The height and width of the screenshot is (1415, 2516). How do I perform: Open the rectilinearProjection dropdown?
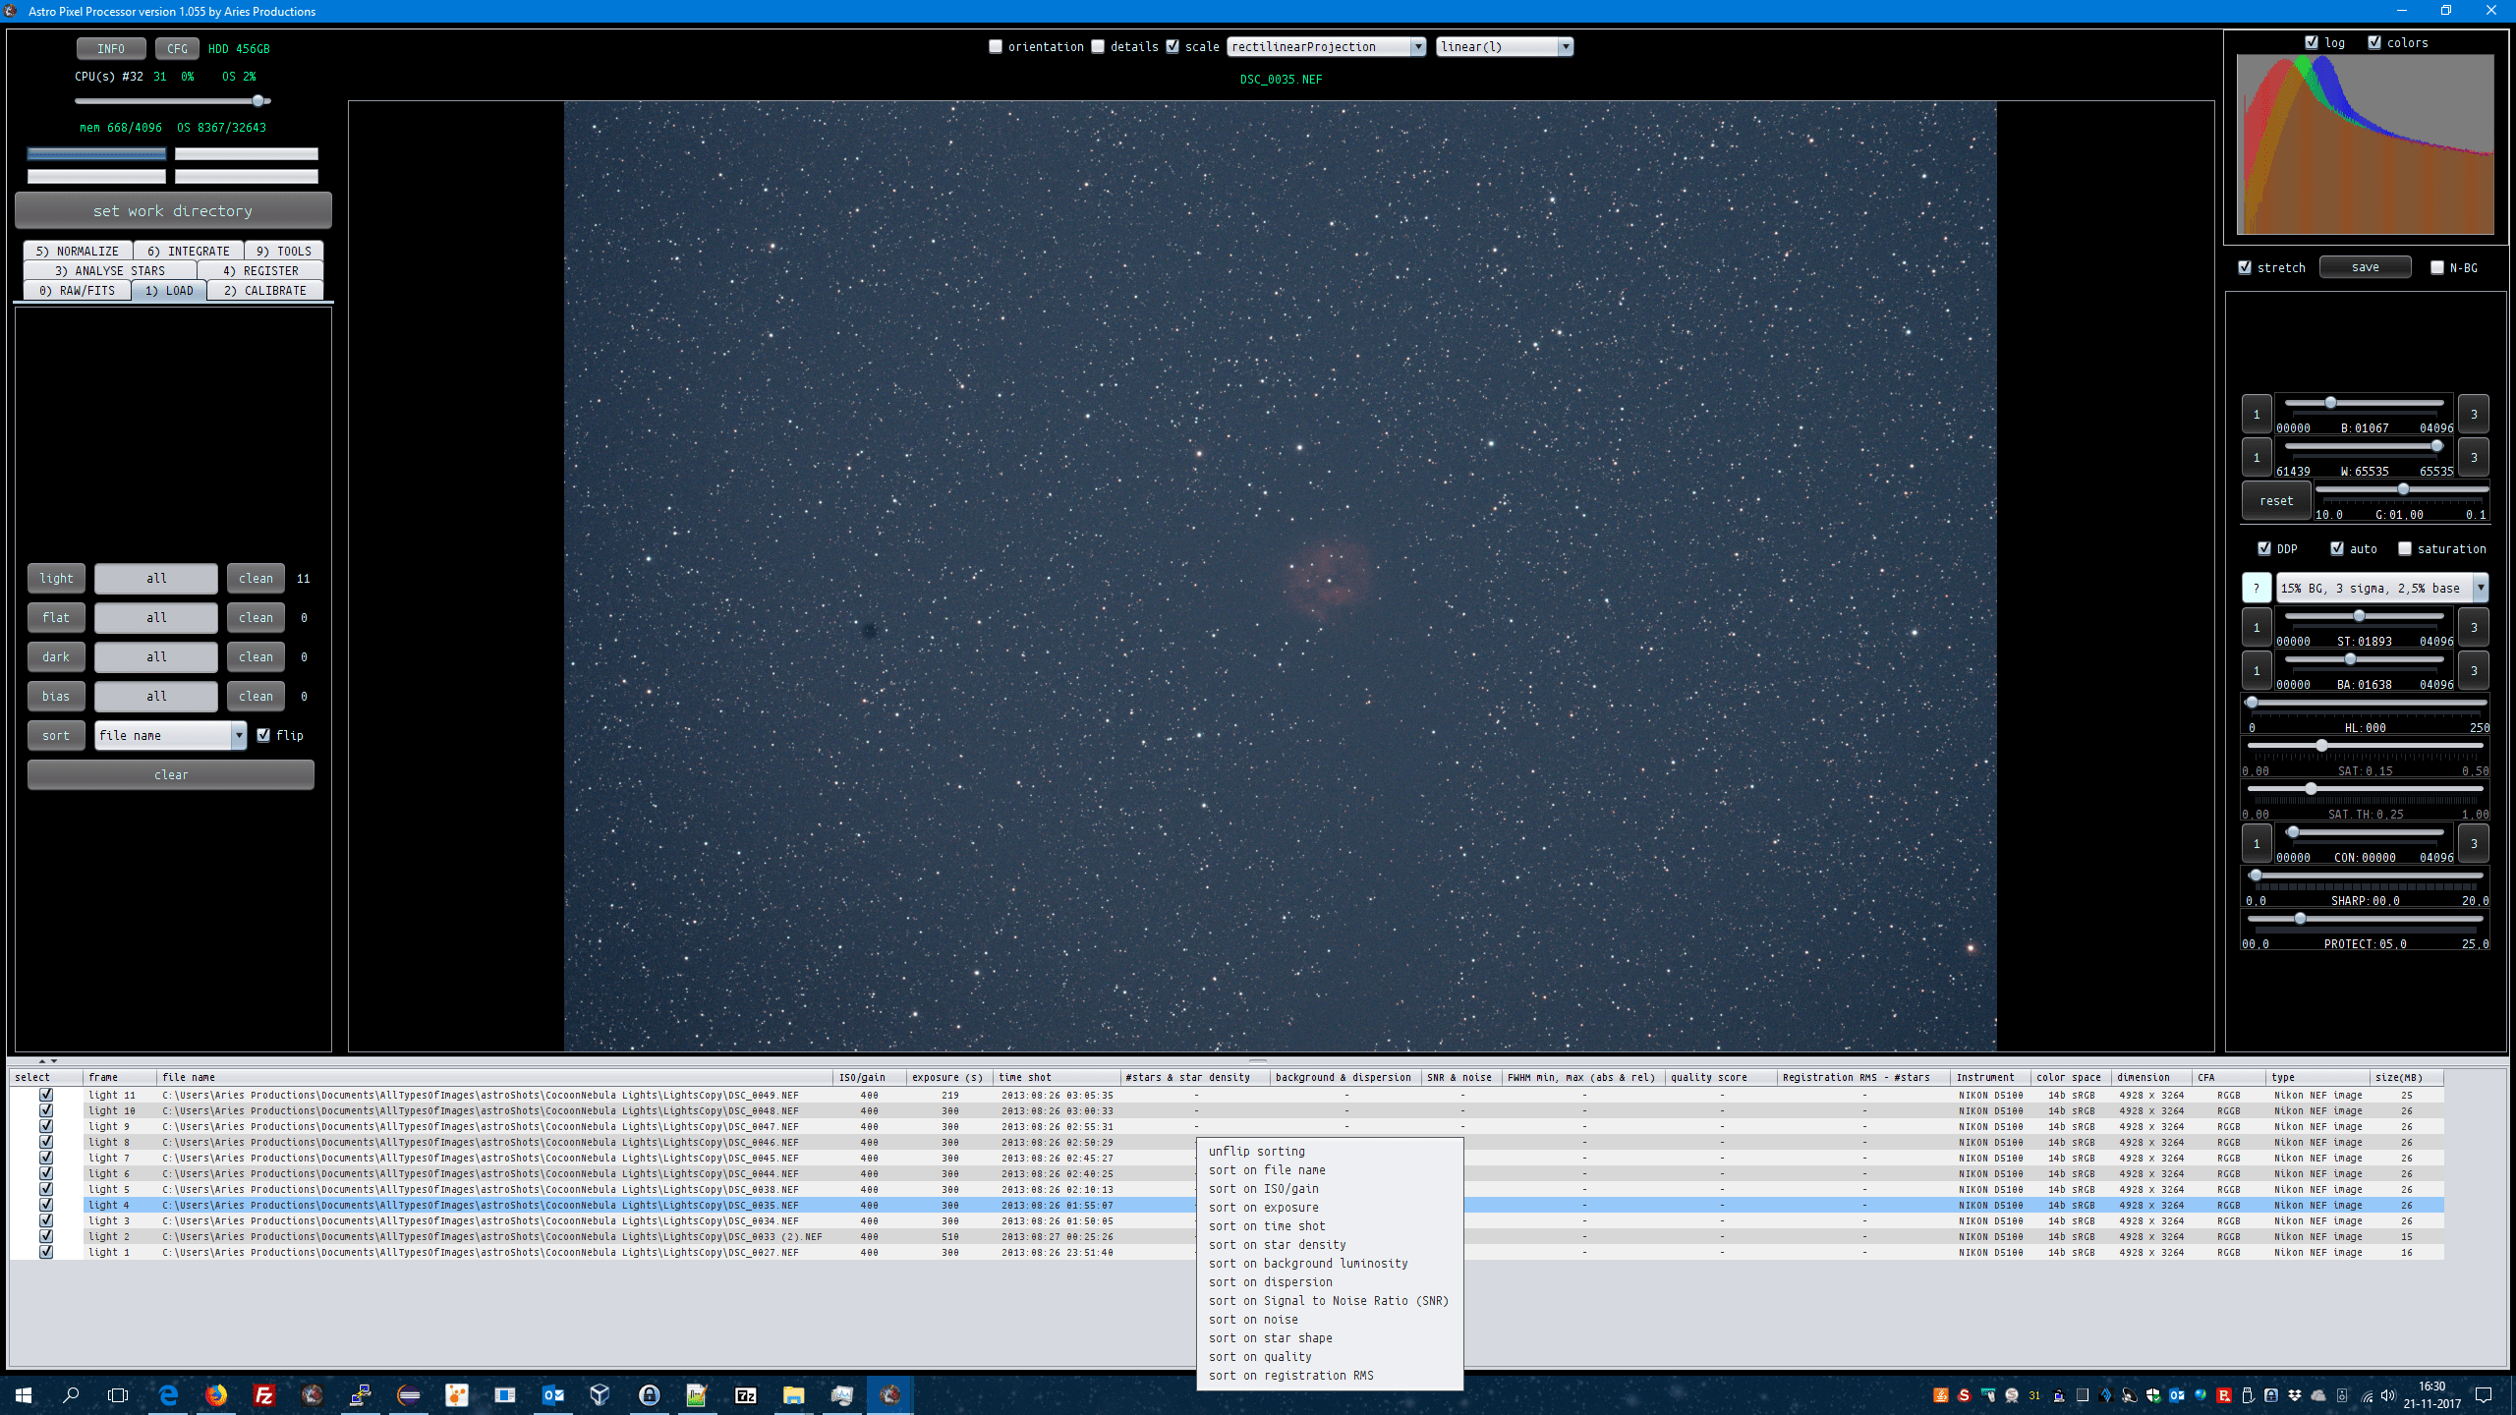click(x=1326, y=46)
